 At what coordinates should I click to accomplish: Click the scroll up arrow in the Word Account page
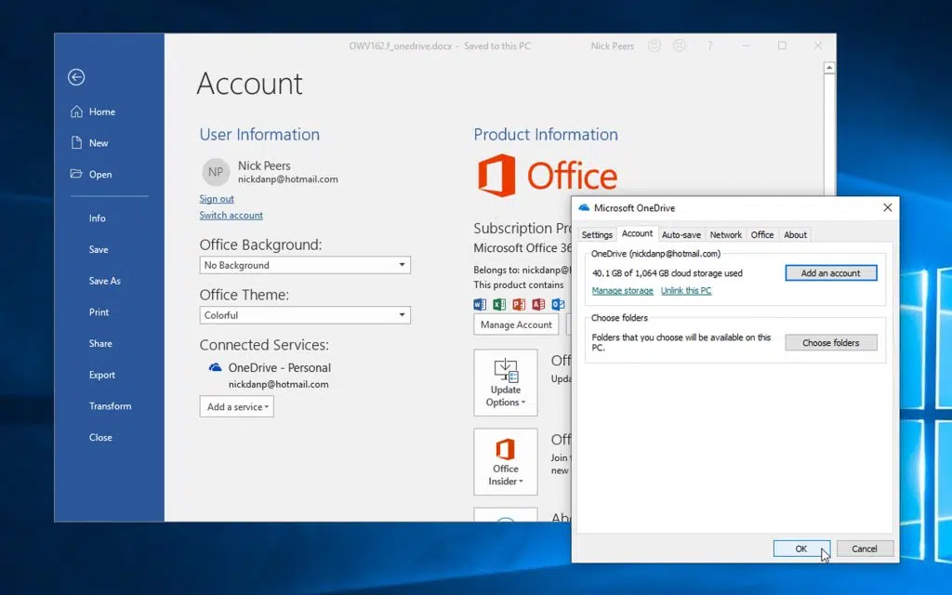point(828,67)
